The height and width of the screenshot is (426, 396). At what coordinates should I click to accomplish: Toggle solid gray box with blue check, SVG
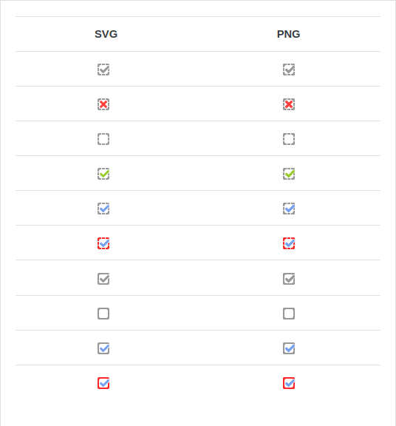[x=103, y=348]
